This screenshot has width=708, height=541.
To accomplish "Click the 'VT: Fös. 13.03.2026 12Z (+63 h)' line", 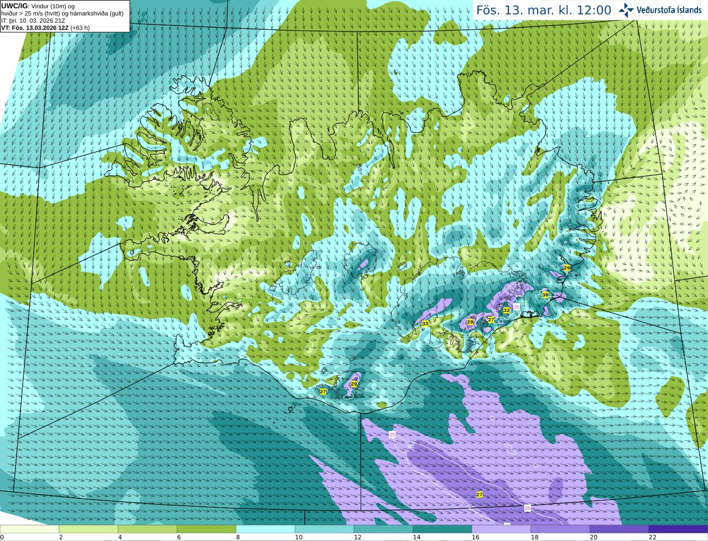I will [x=45, y=28].
